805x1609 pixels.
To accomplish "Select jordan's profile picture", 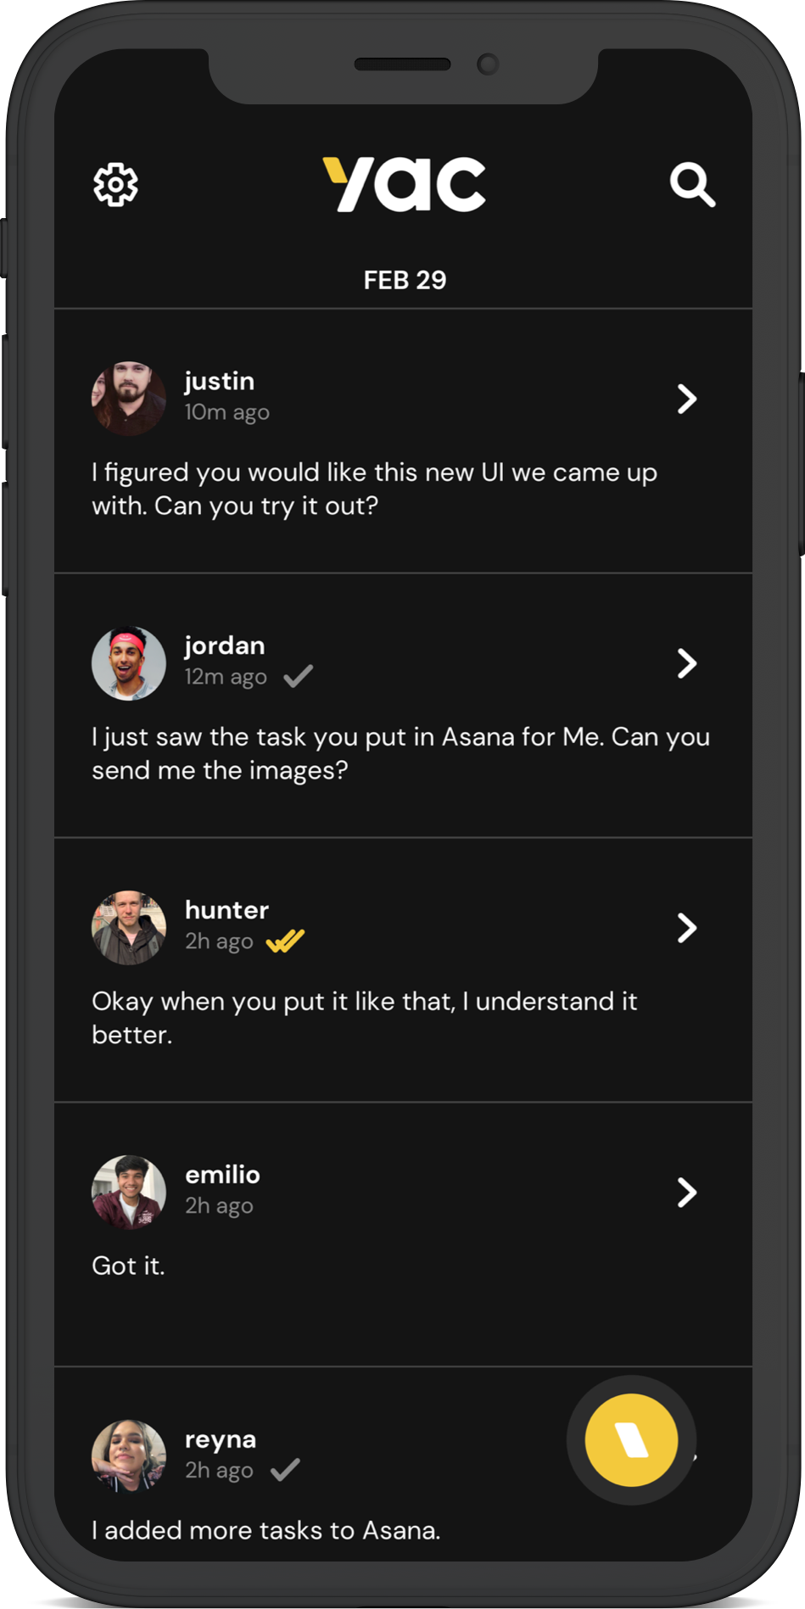I will tap(128, 663).
